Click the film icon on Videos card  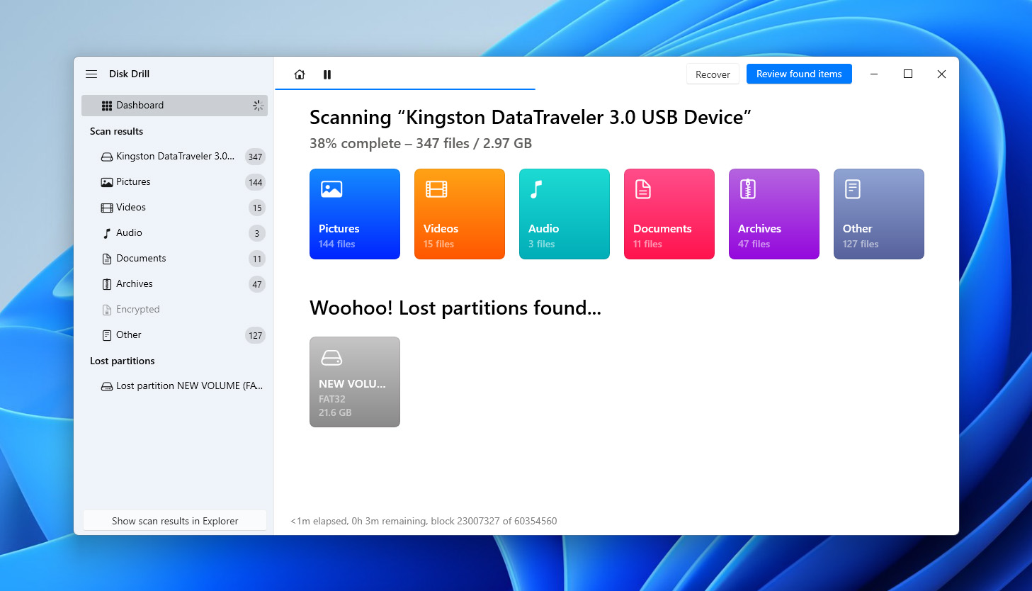[436, 189]
